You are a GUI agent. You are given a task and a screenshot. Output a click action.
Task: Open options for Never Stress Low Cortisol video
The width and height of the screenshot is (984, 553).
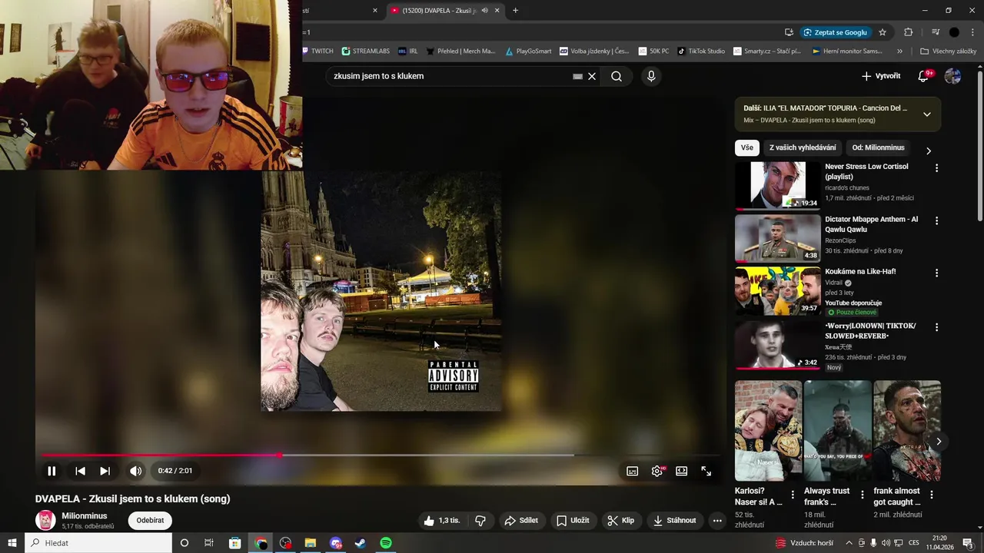[x=936, y=167]
